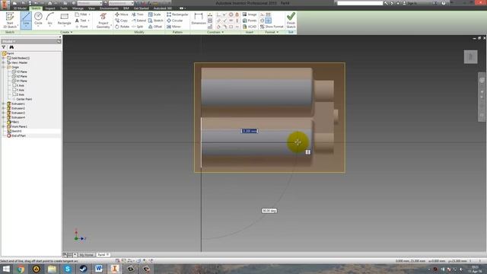Click Insert ACAD tool
The image size is (487, 274).
point(250,27)
